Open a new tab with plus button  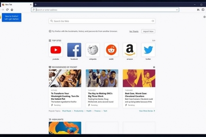(x=35, y=4)
